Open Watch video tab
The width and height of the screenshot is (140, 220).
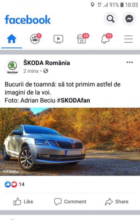59,39
